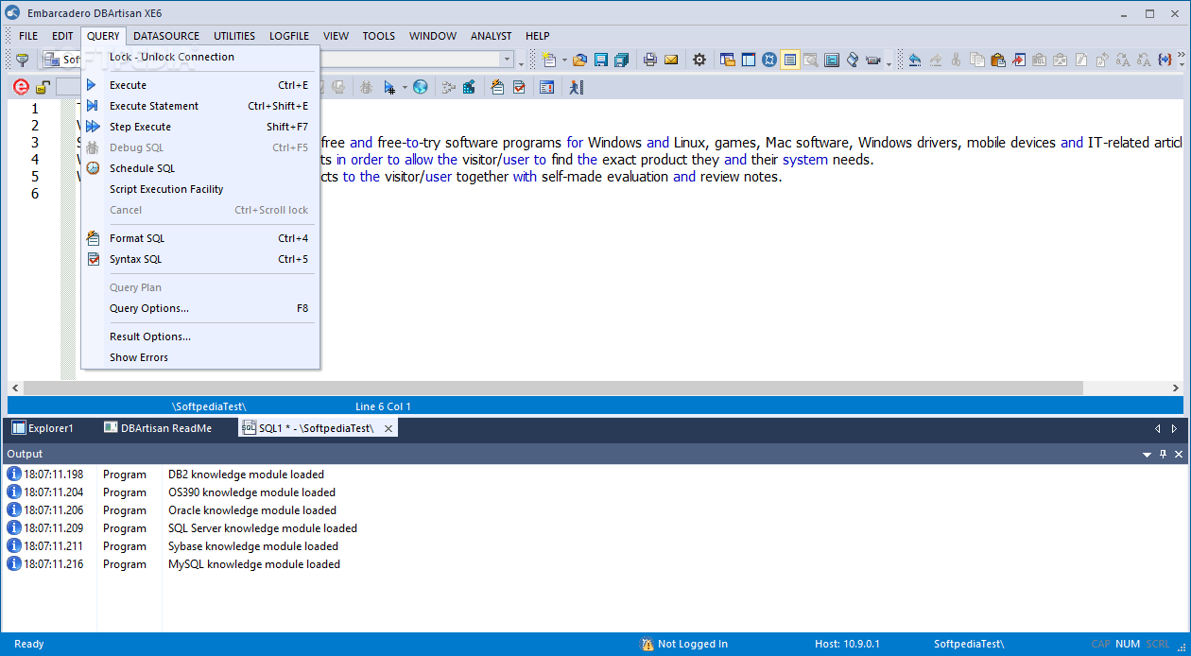Open the datasource combo box arrow
Image resolution: width=1191 pixels, height=656 pixels.
pyautogui.click(x=507, y=60)
